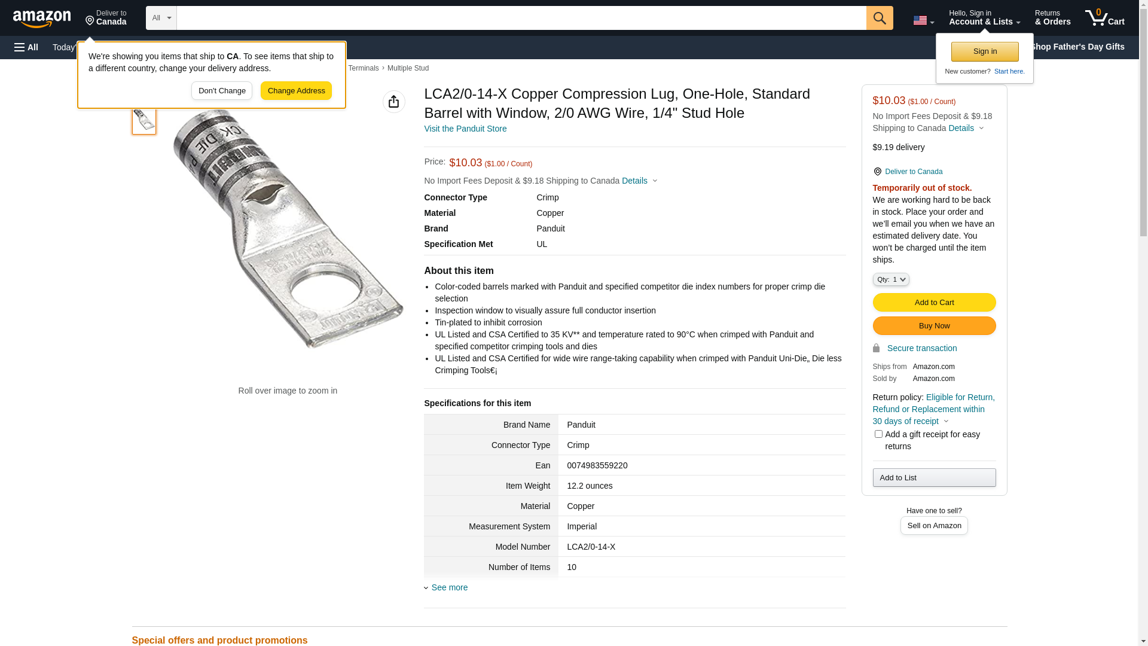Click the Amazon logo
Screen dimensions: 1148x646
pyautogui.click(x=42, y=19)
